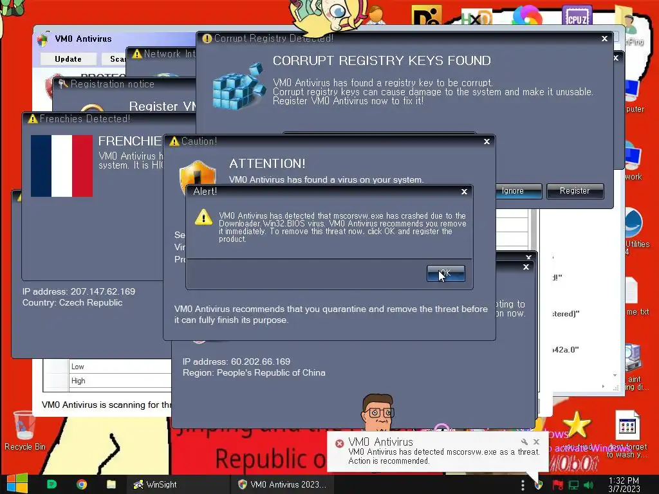Click the wrench icon in notification balloon
The height and width of the screenshot is (494, 659).
(x=524, y=442)
